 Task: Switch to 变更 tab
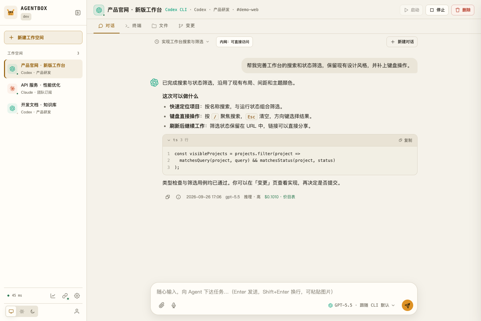[x=187, y=26]
